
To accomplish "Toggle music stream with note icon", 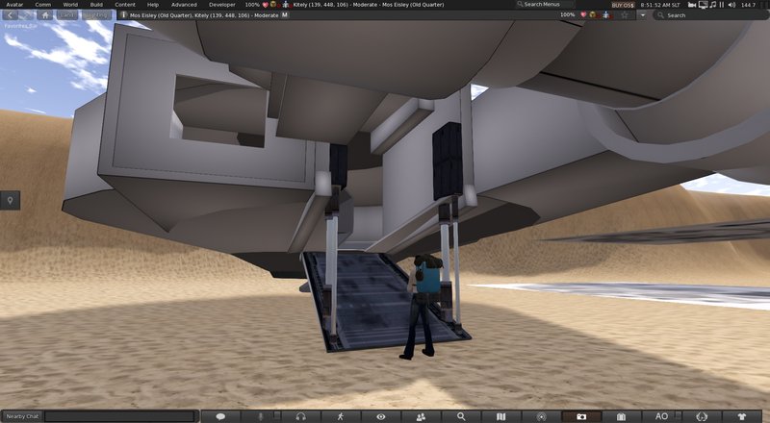I will [x=713, y=5].
